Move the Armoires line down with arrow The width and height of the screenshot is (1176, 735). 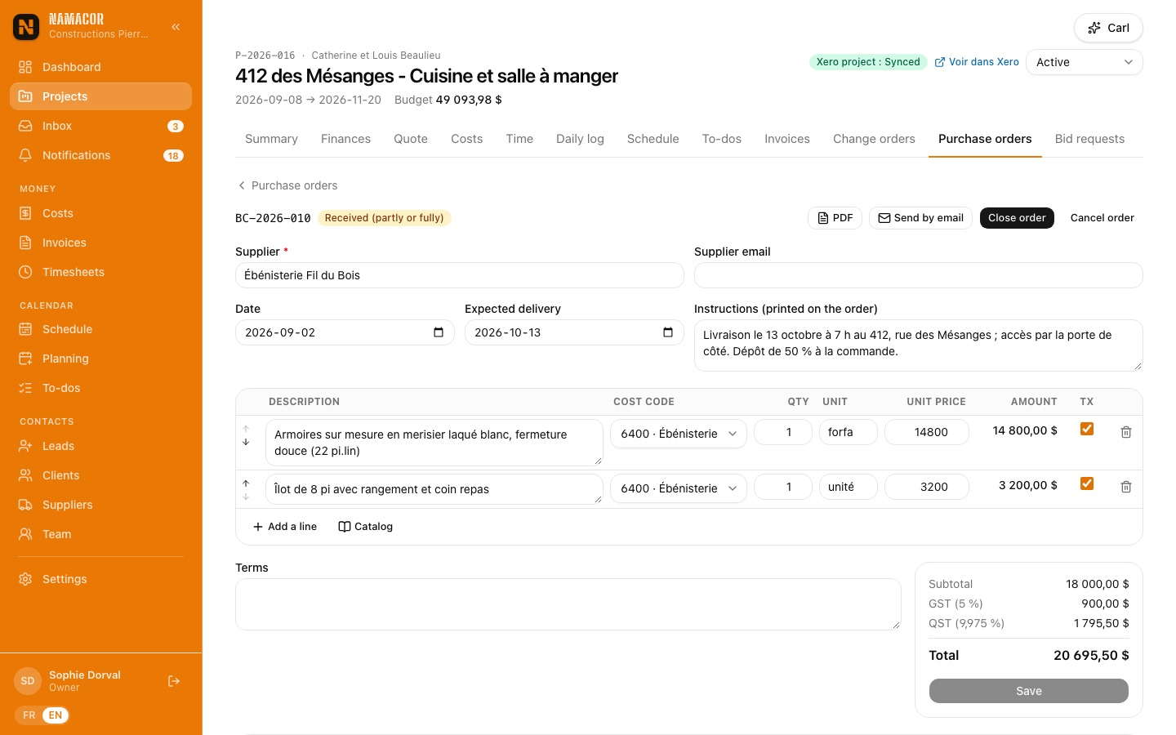(x=246, y=442)
